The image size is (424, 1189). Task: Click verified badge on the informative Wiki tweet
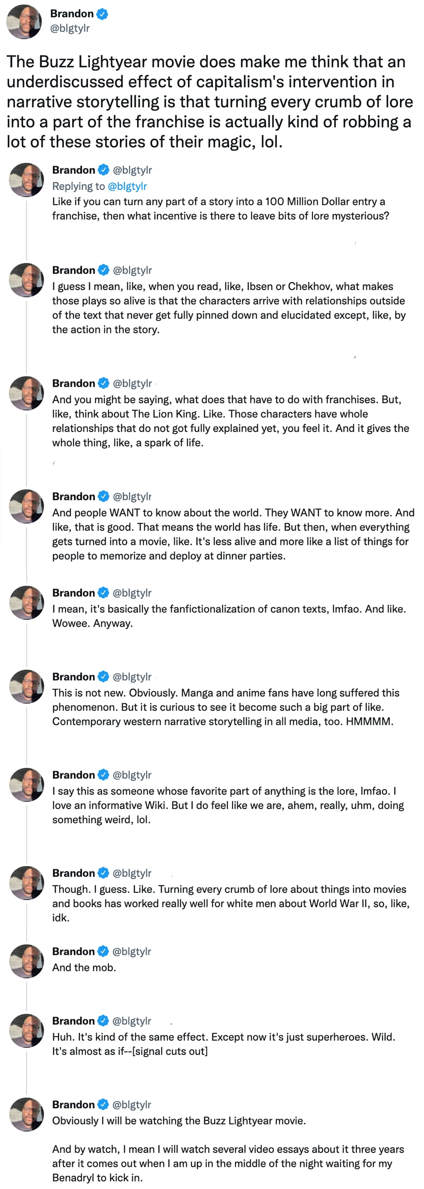(x=104, y=775)
